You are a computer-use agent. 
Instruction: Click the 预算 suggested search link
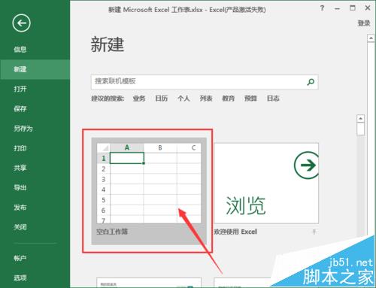coord(250,99)
